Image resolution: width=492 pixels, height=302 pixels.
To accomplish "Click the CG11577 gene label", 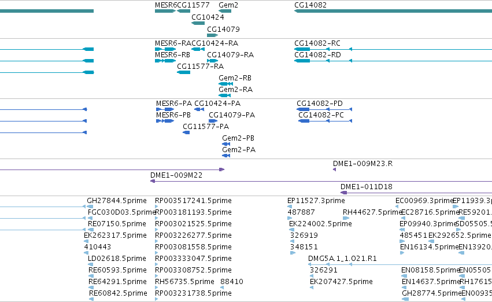I will pyautogui.click(x=193, y=5).
